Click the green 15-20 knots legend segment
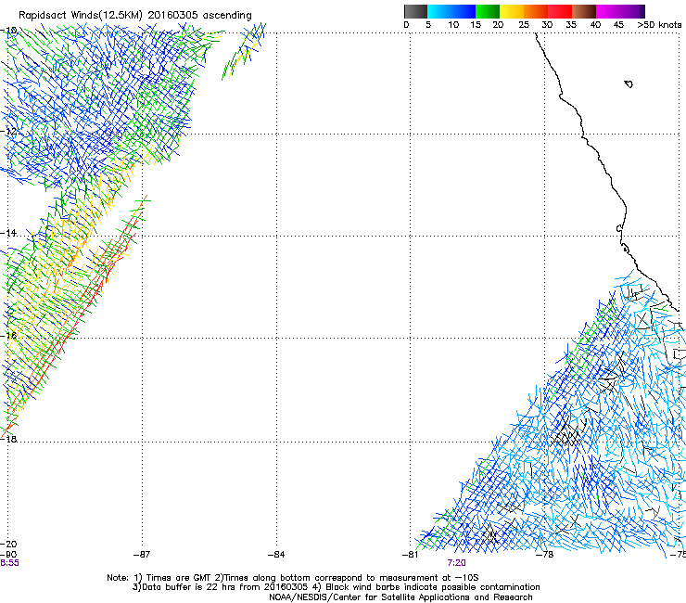Image resolution: width=686 pixels, height=603 pixels. (488, 11)
